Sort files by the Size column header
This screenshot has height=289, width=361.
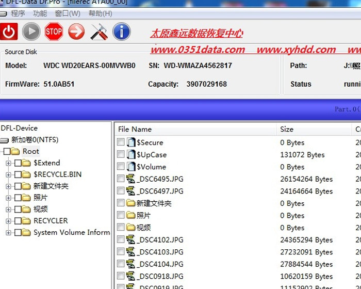tap(287, 129)
